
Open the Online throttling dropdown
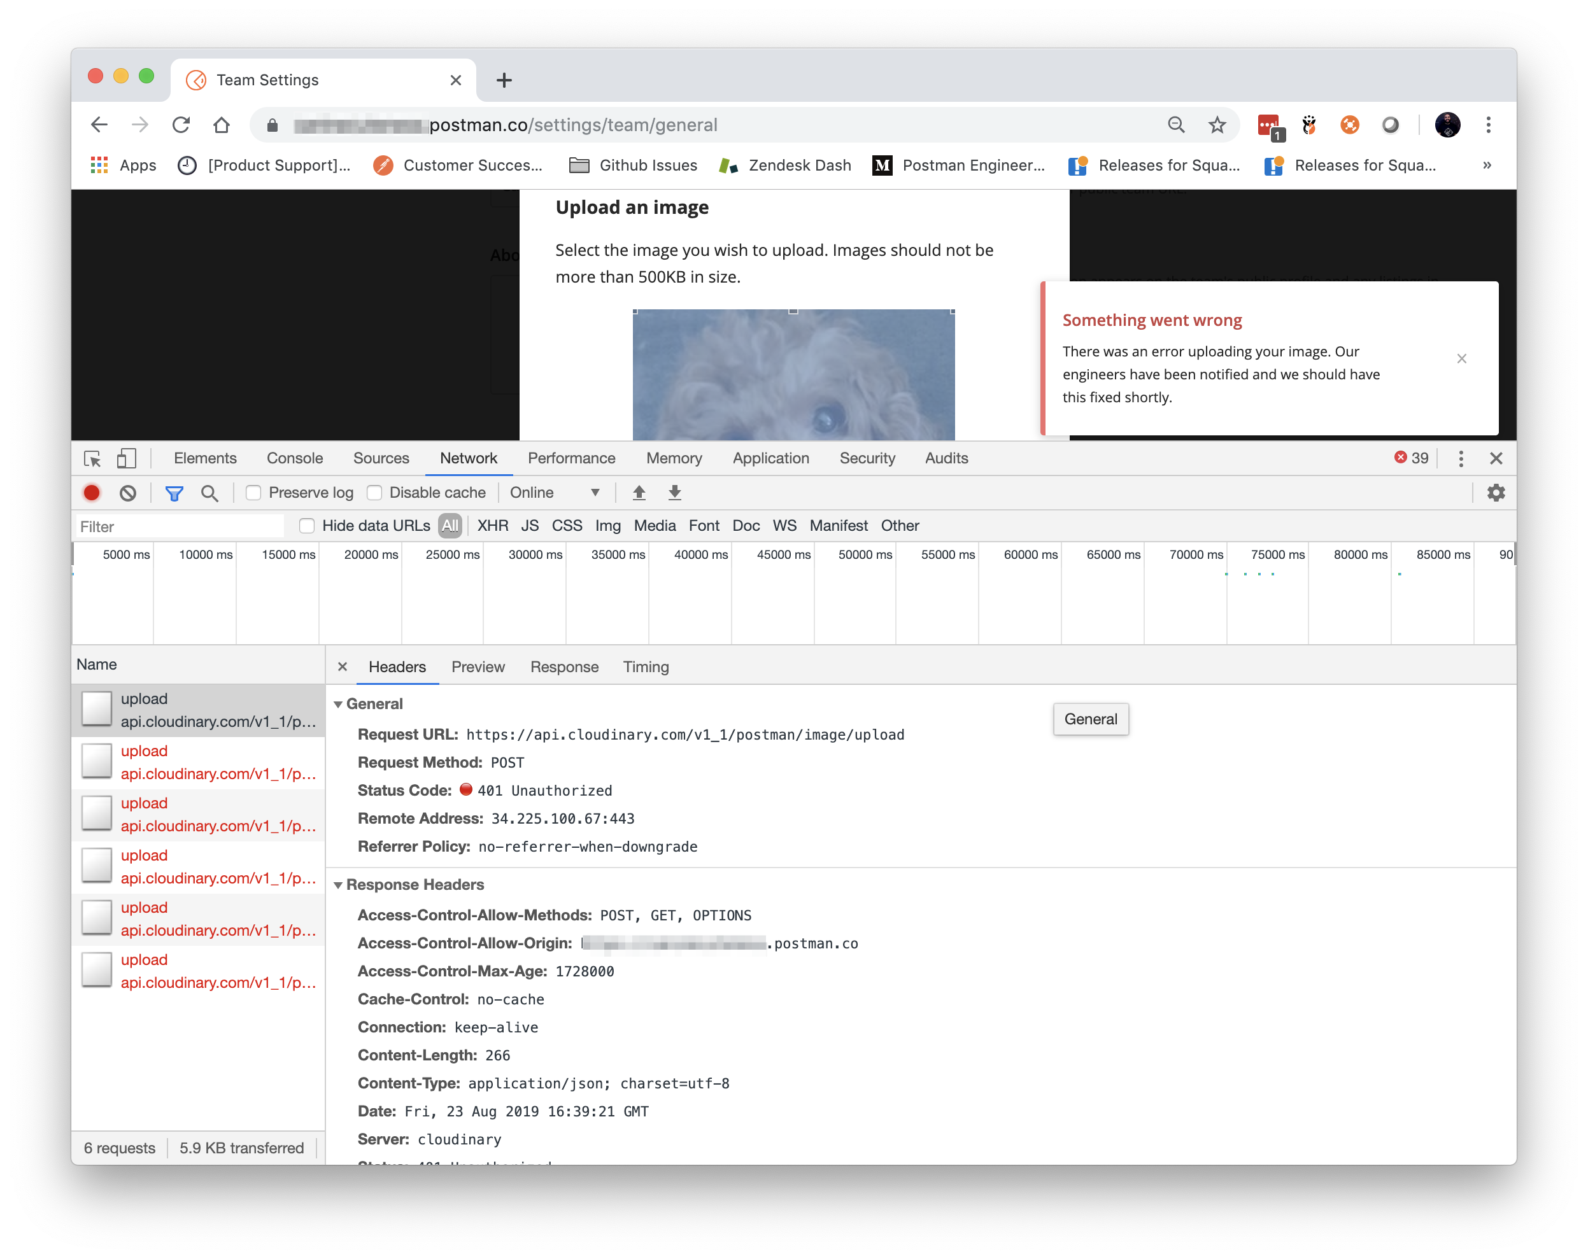click(555, 493)
